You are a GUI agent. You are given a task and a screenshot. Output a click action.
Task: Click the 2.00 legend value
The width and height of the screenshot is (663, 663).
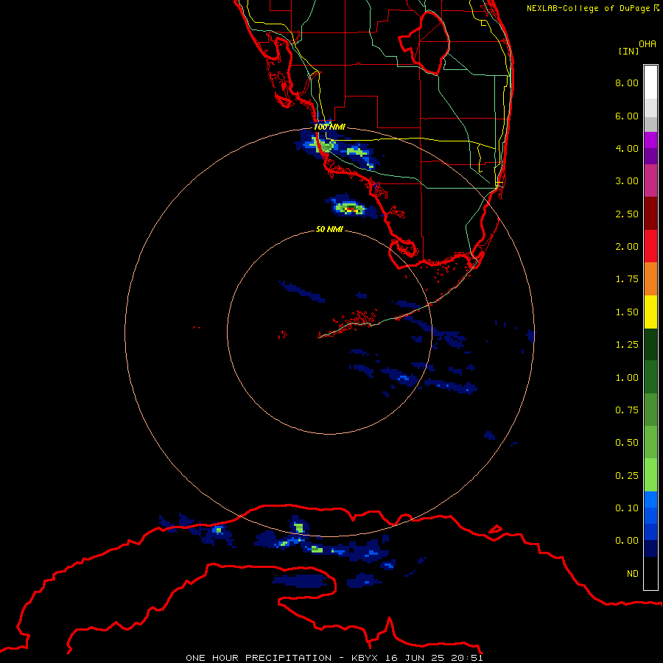627,247
